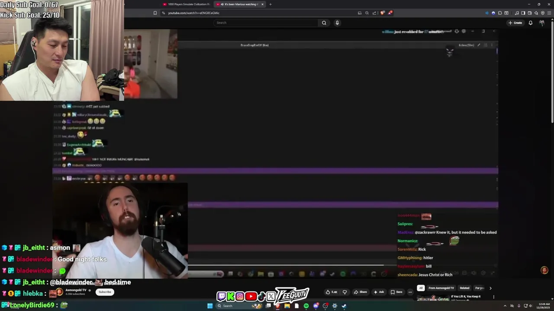Click the Ask button under the video

[379, 292]
